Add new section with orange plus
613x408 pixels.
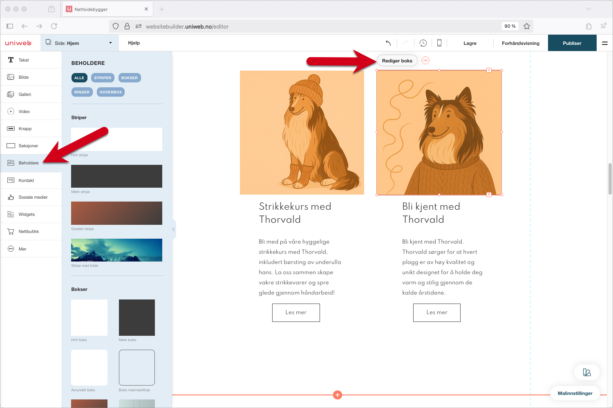click(338, 395)
